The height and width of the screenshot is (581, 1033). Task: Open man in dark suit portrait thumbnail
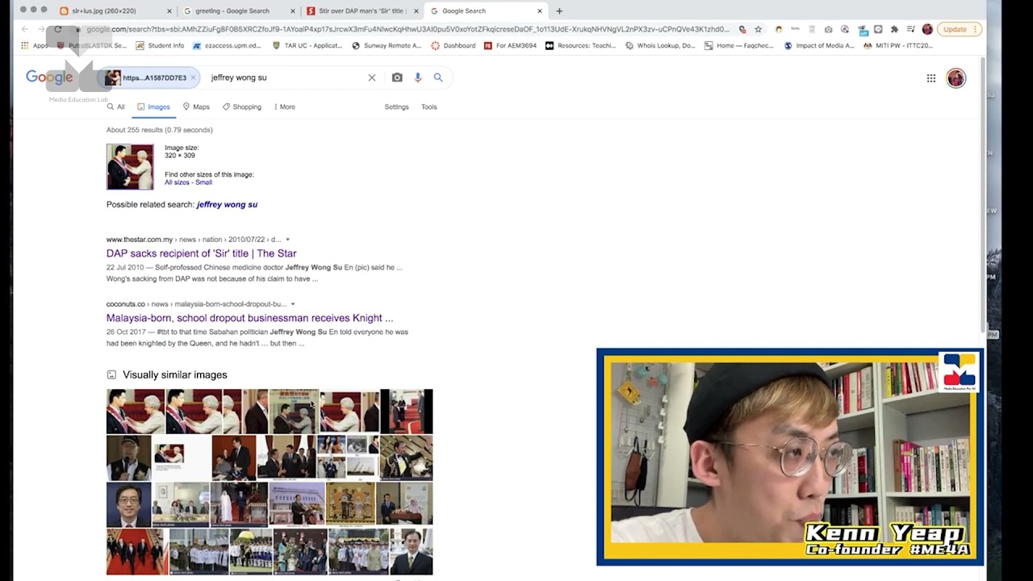click(x=128, y=504)
